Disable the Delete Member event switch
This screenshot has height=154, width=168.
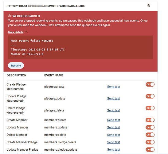pos(150,135)
